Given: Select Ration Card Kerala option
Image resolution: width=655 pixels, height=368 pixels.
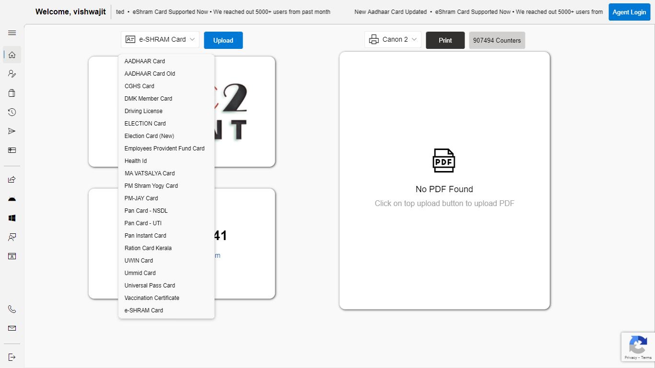Looking at the screenshot, I should coord(166,248).
